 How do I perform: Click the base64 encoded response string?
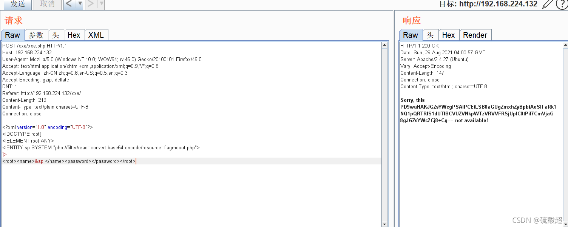pos(478,114)
